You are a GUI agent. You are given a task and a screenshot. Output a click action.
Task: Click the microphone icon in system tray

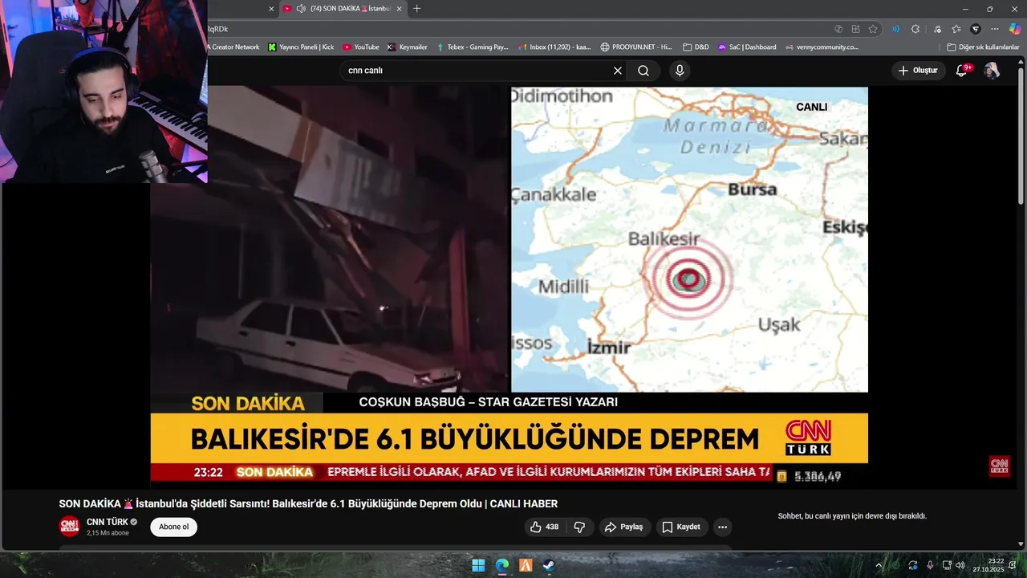(x=930, y=565)
